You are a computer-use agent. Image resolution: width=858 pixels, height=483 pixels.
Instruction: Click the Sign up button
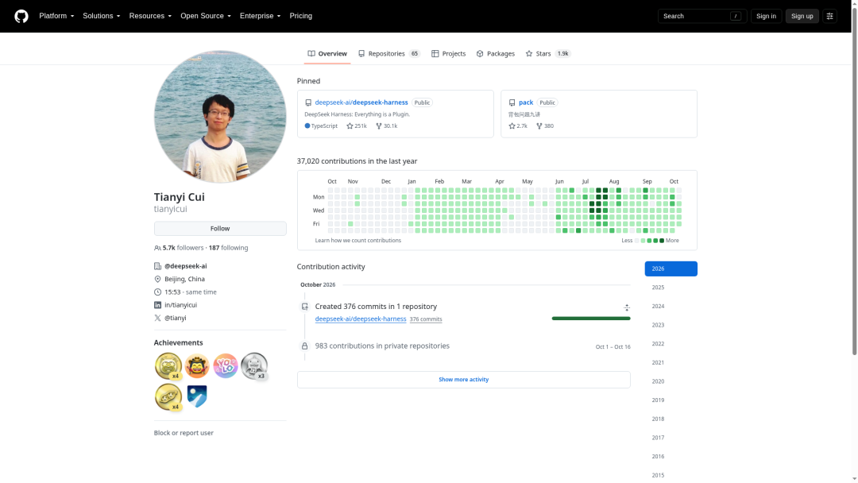coord(802,16)
